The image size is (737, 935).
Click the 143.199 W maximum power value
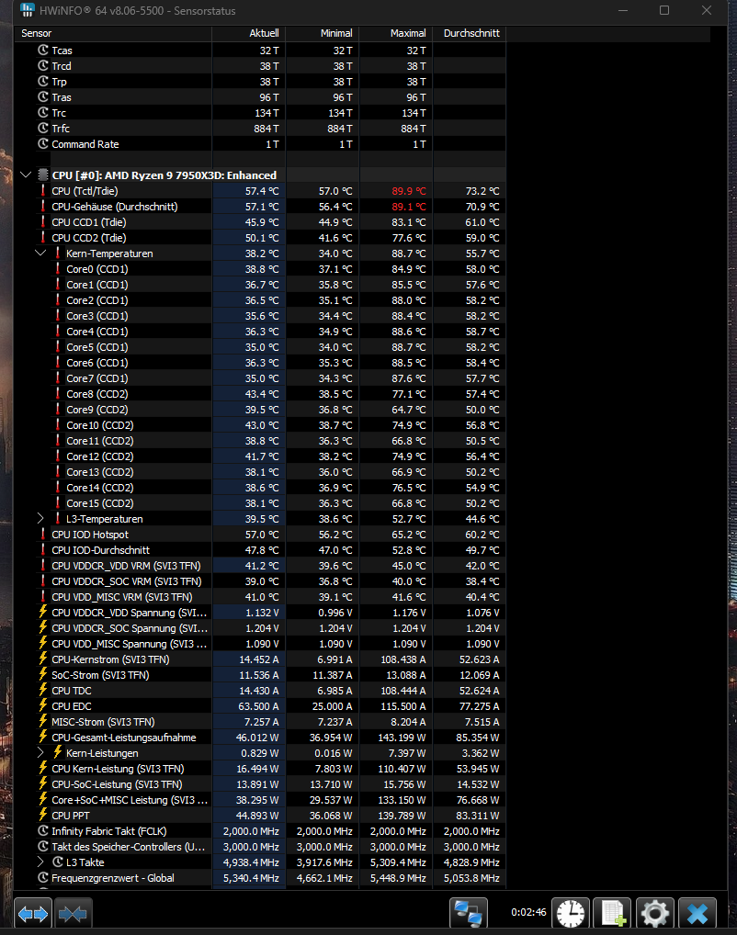[403, 737]
